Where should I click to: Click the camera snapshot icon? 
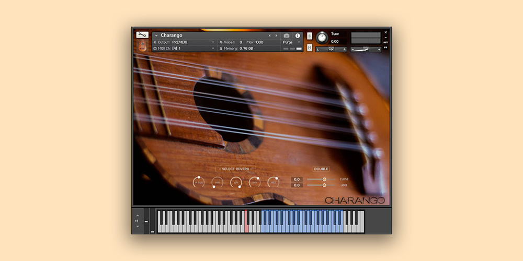[x=287, y=35]
